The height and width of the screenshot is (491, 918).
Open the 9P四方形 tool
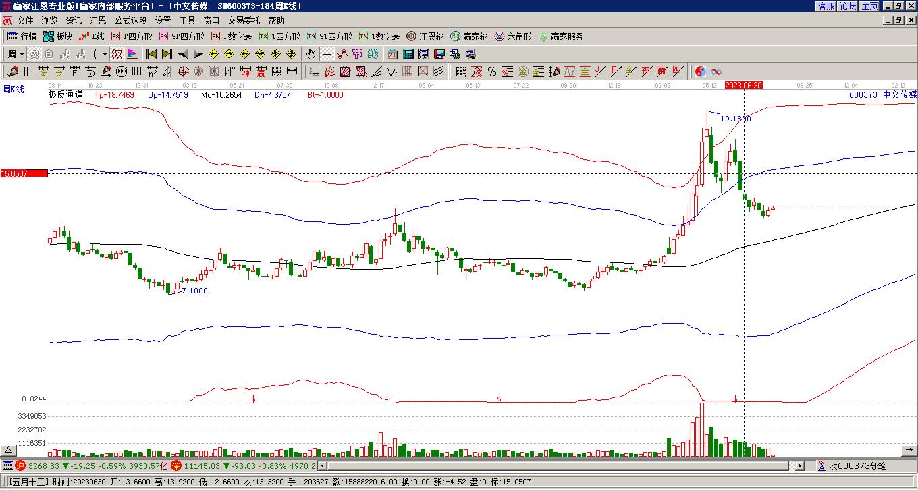click(x=182, y=36)
